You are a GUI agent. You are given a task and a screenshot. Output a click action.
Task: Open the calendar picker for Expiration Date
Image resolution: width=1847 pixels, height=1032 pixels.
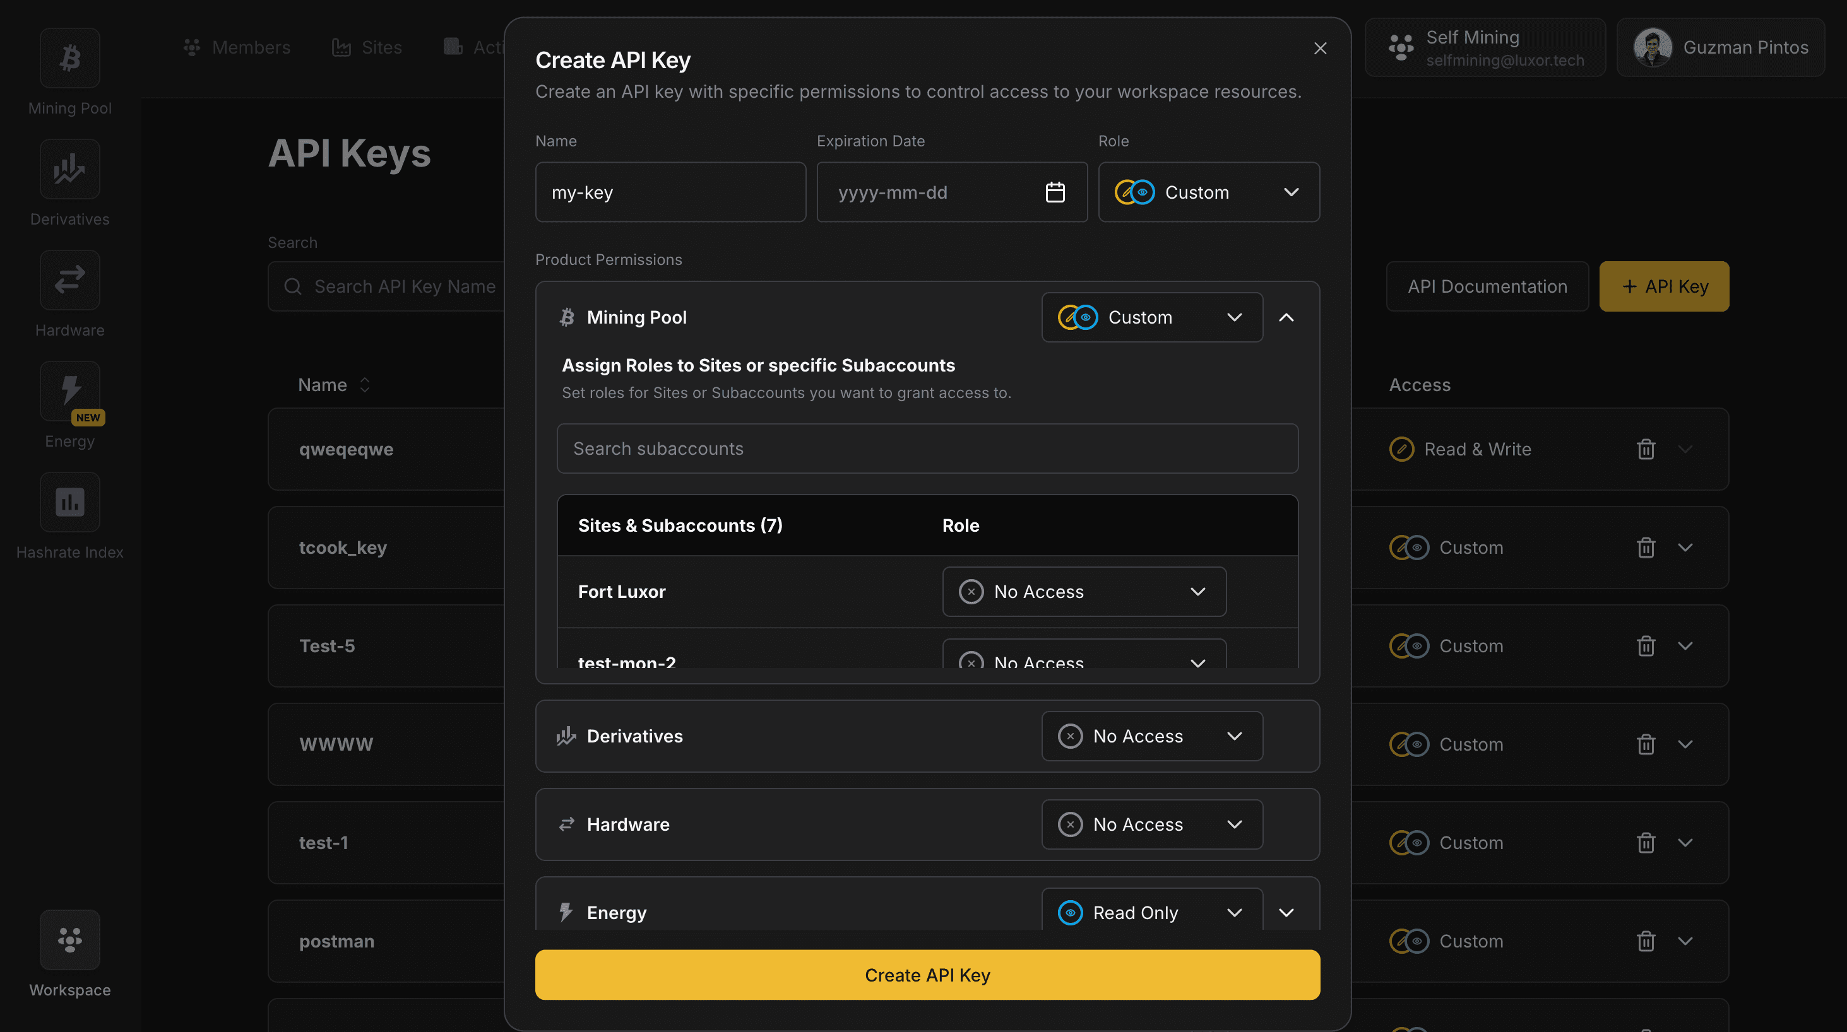point(1055,192)
